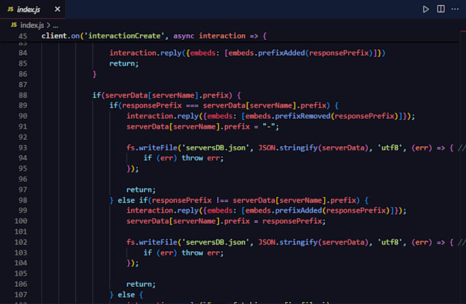Click the sticky line 45 client.on header
The width and height of the screenshot is (466, 304).
coord(154,36)
